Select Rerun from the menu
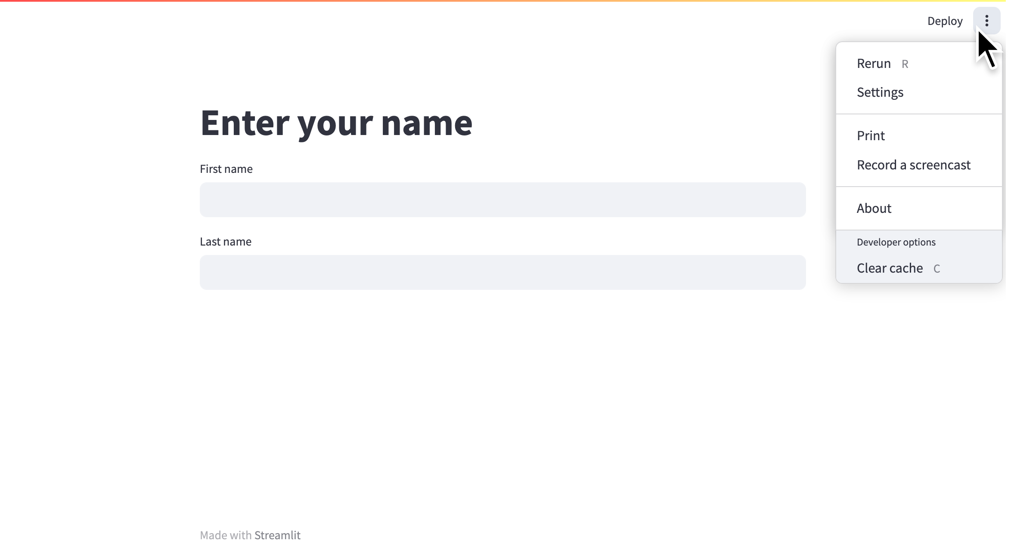 [874, 64]
